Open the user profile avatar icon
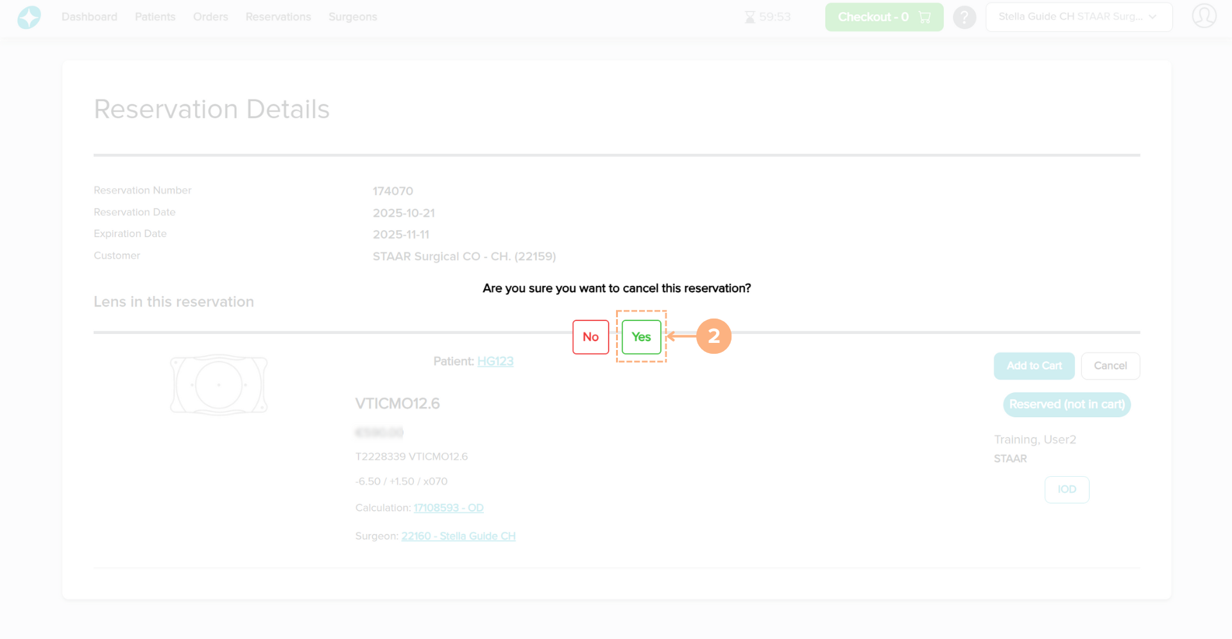This screenshot has height=639, width=1232. pos(1204,16)
